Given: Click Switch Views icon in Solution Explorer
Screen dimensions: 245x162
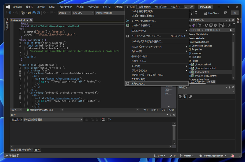Looking at the screenshot, I should [x=194, y=25].
